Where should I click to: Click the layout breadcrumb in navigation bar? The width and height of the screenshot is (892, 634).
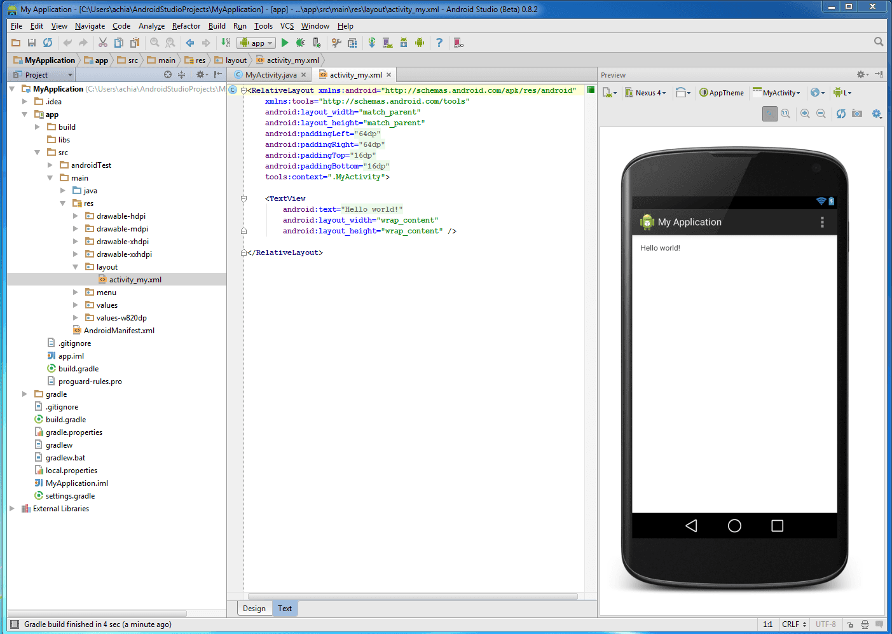pyautogui.click(x=231, y=60)
